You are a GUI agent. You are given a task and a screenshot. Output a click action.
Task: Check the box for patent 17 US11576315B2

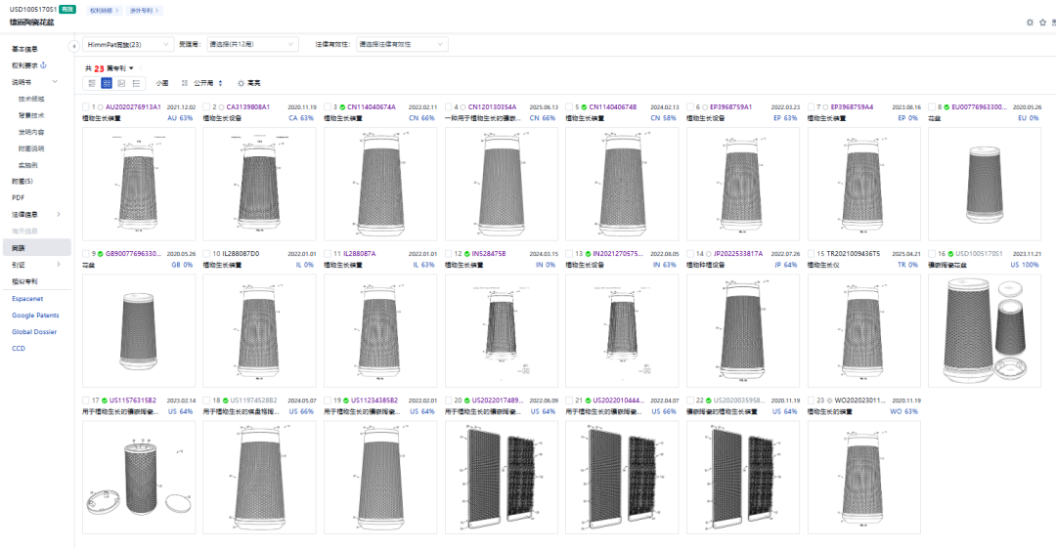(x=85, y=400)
